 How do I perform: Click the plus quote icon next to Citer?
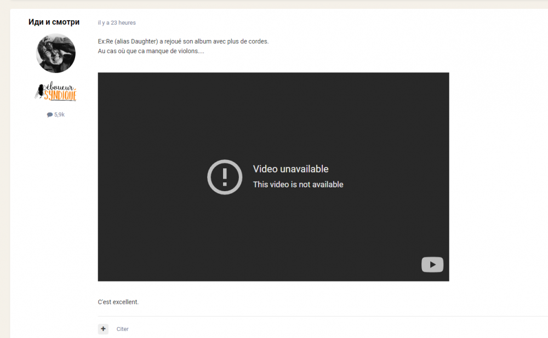[x=103, y=329]
